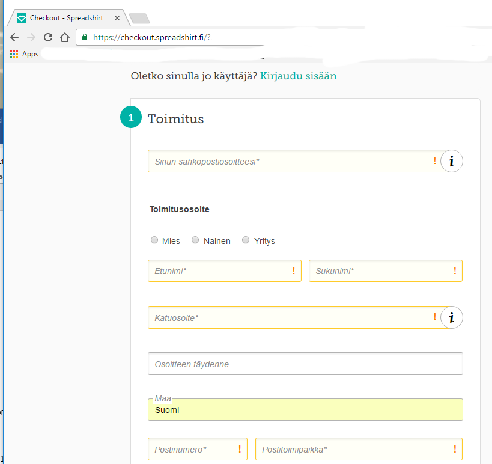
Task: Switch to Checkout - Spreadshirt tab
Action: tap(66, 18)
